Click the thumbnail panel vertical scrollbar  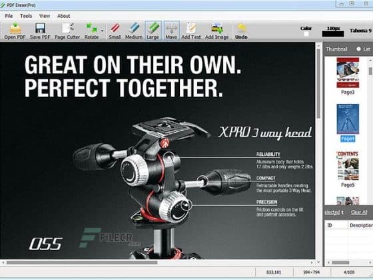[370, 71]
